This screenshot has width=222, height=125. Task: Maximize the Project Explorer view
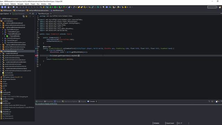[33, 14]
